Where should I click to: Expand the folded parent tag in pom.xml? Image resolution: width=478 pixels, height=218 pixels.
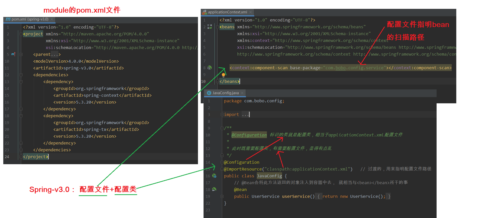[x=21, y=54]
